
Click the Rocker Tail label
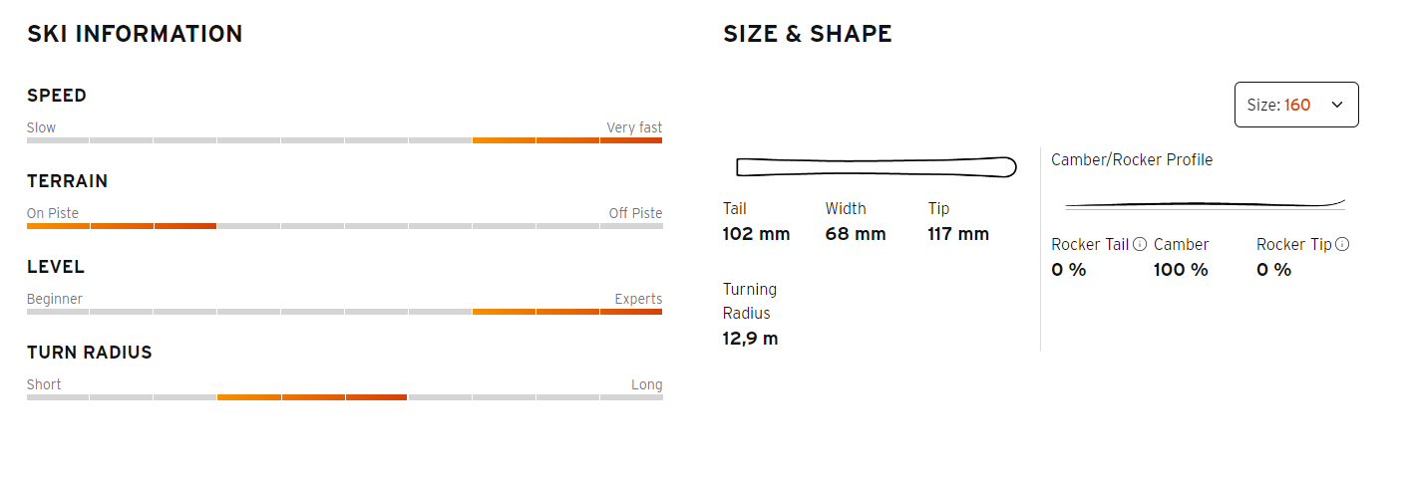coord(1090,244)
